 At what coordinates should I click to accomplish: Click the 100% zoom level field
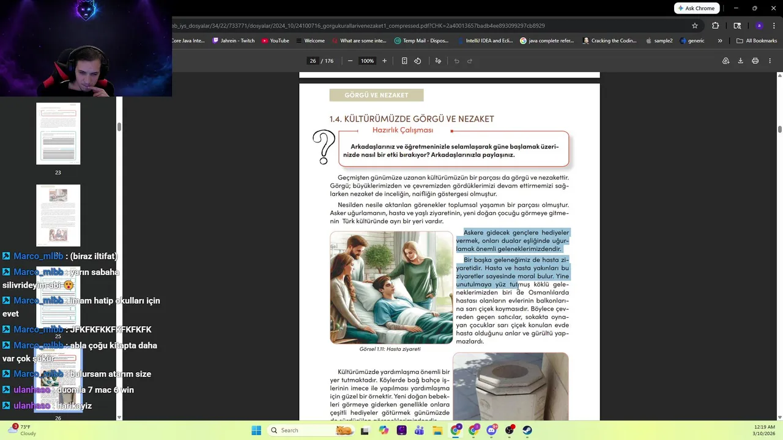pyautogui.click(x=367, y=61)
